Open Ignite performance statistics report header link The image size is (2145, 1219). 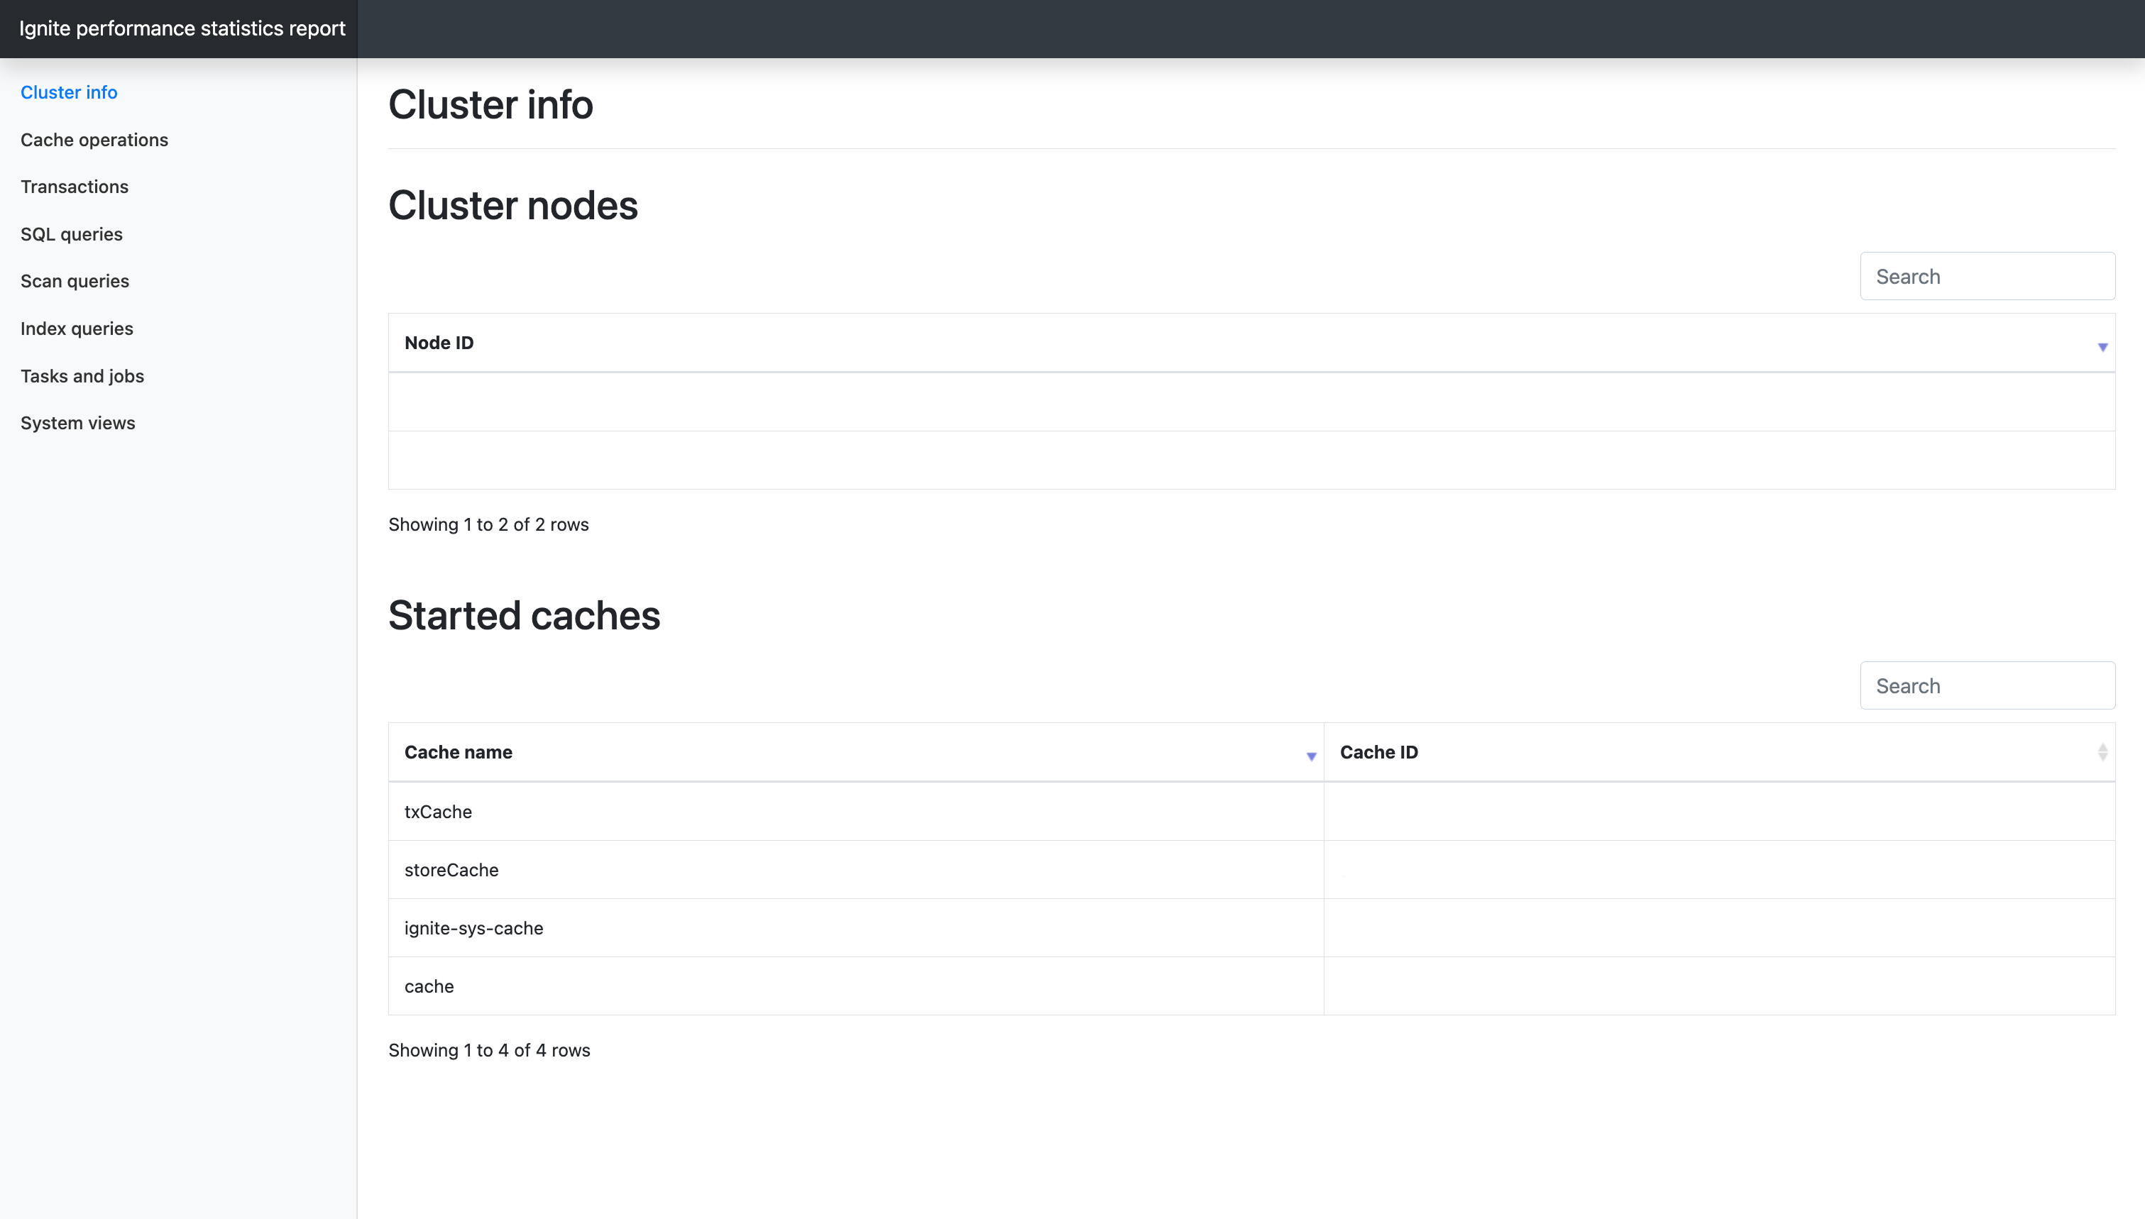pyautogui.click(x=182, y=28)
